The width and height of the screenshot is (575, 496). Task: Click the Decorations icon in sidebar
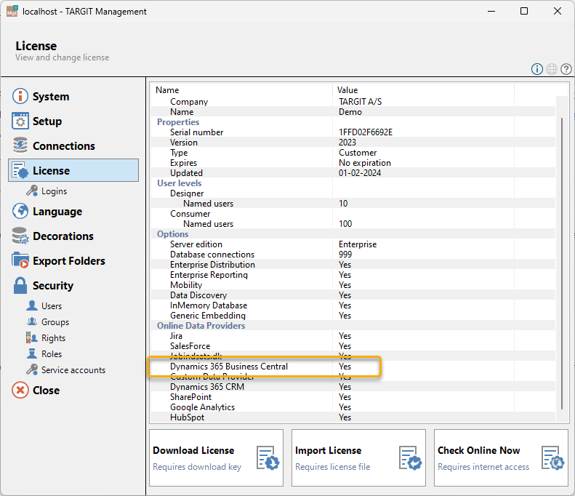20,236
